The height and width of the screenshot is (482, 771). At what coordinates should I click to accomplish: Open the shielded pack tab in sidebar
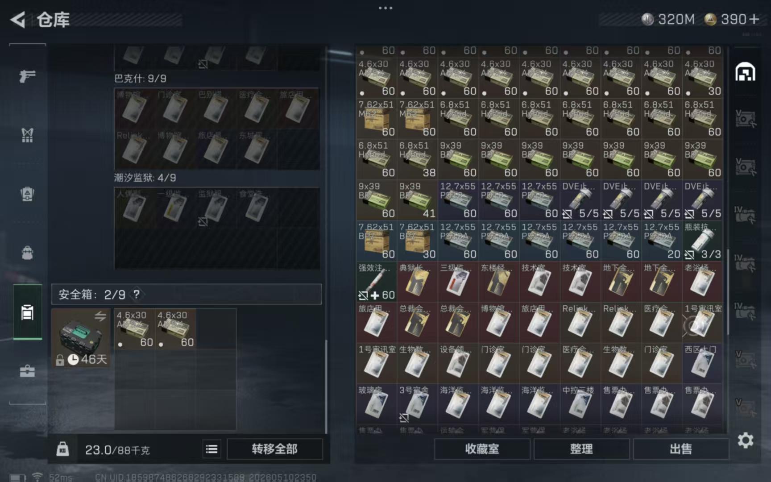point(27,194)
